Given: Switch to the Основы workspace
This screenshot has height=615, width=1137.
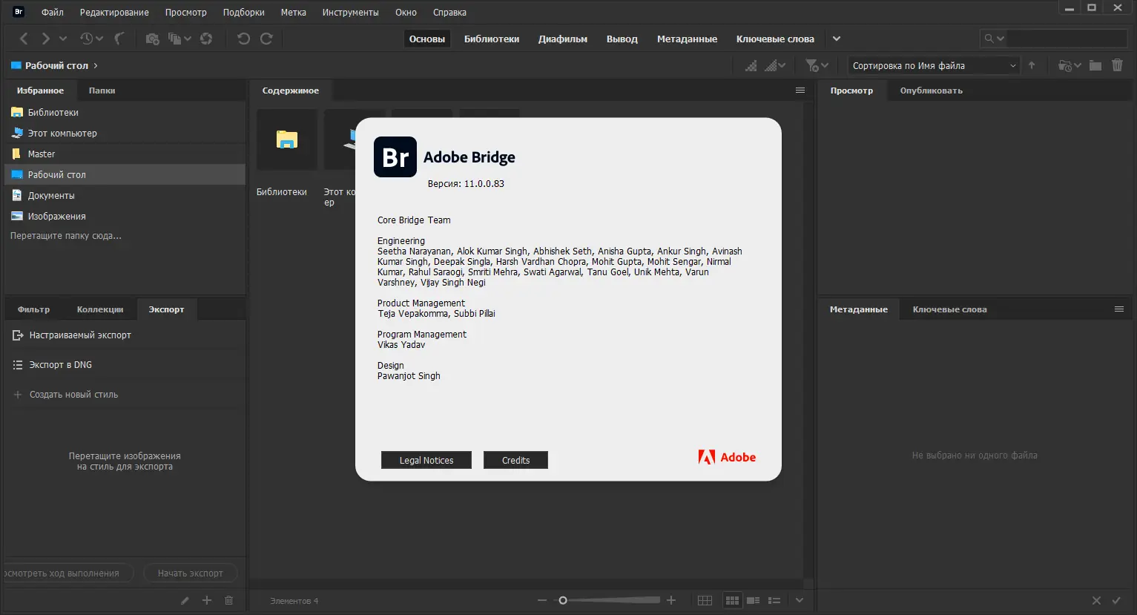Looking at the screenshot, I should click(427, 39).
